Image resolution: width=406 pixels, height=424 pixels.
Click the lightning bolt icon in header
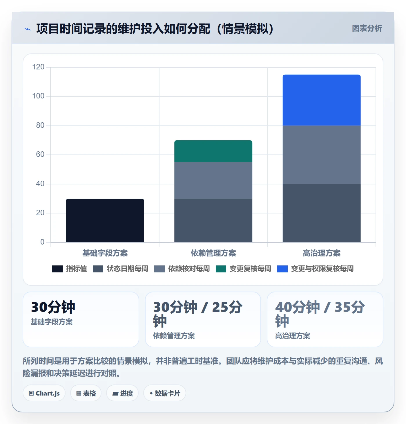pos(28,29)
